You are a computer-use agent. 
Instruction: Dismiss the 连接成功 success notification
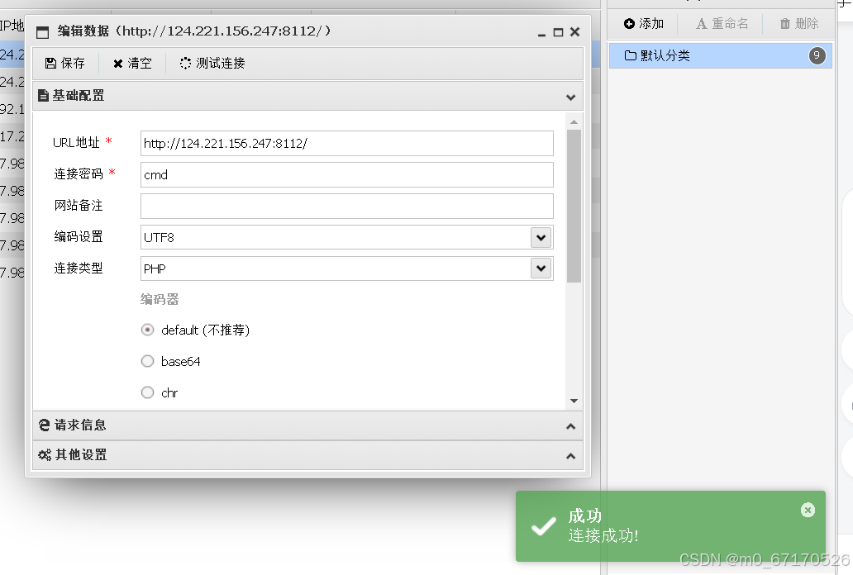click(808, 510)
